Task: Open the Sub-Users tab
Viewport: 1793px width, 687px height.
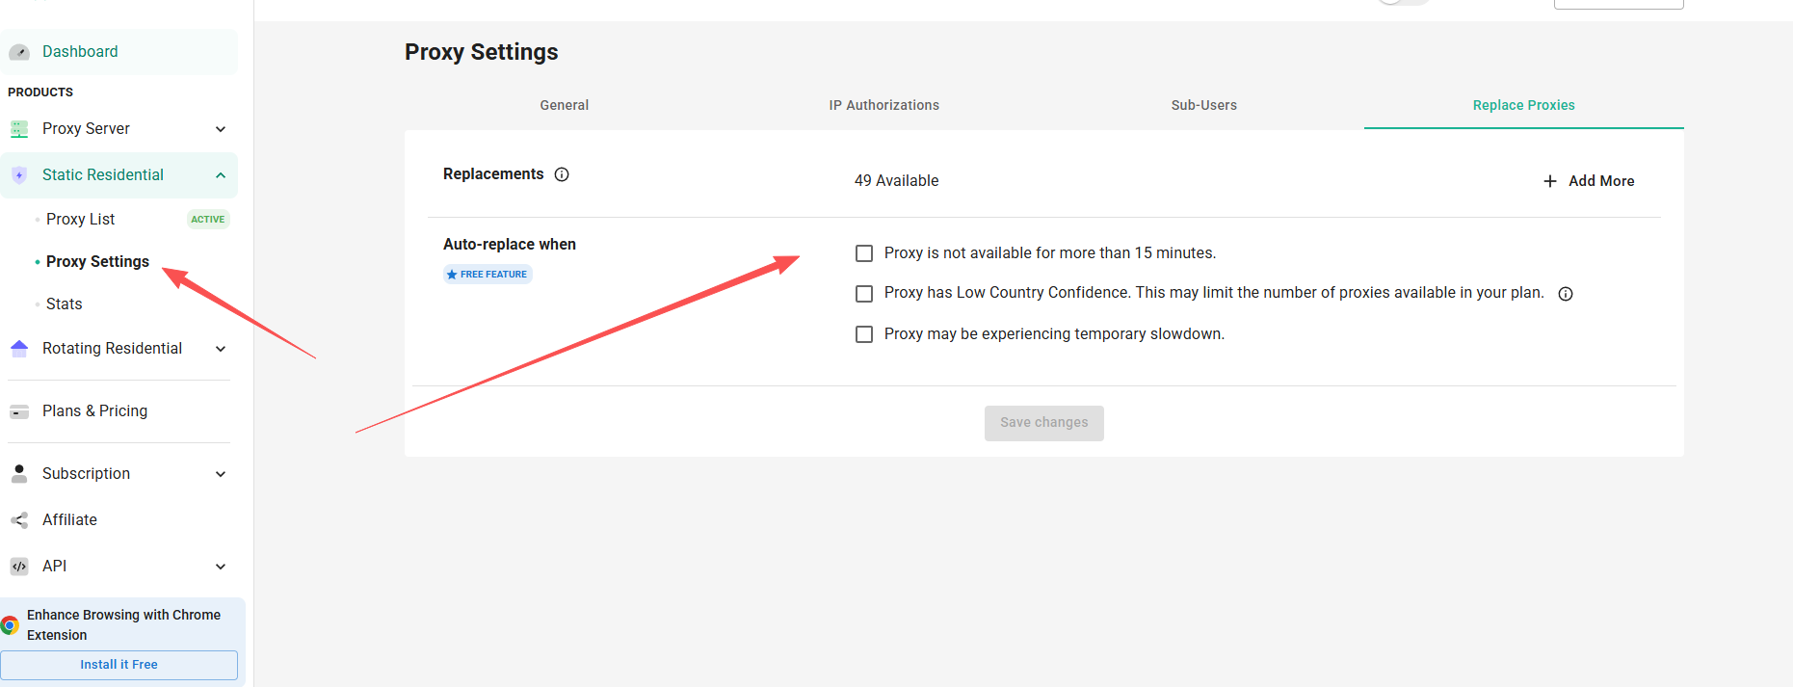Action: pyautogui.click(x=1204, y=105)
